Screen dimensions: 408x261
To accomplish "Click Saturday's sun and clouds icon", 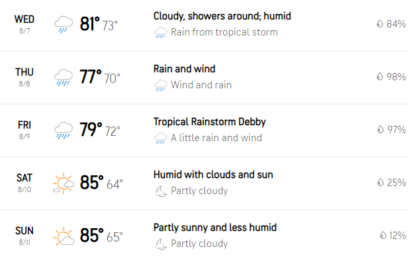I will 64,183.
